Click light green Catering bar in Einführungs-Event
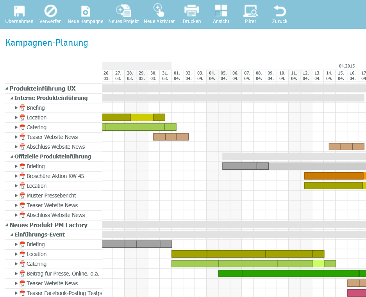The image size is (366, 297). pos(254,264)
